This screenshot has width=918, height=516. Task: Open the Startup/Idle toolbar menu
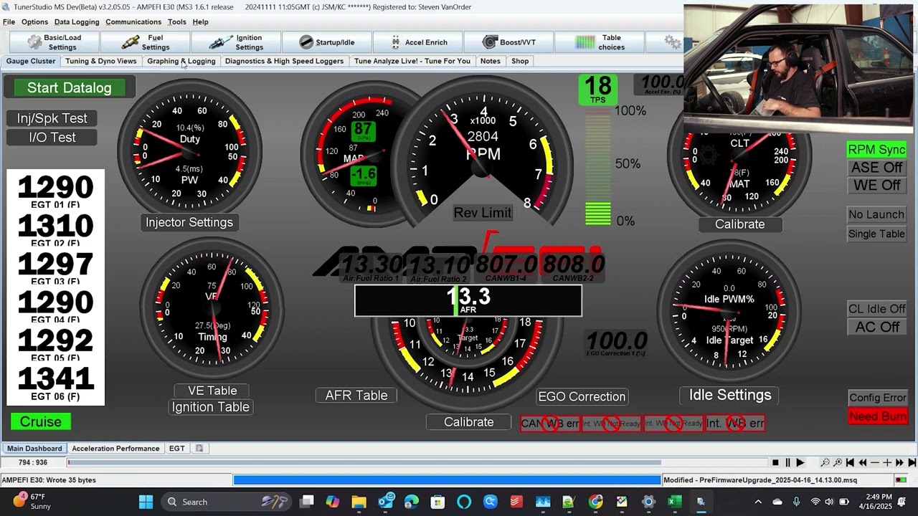327,42
